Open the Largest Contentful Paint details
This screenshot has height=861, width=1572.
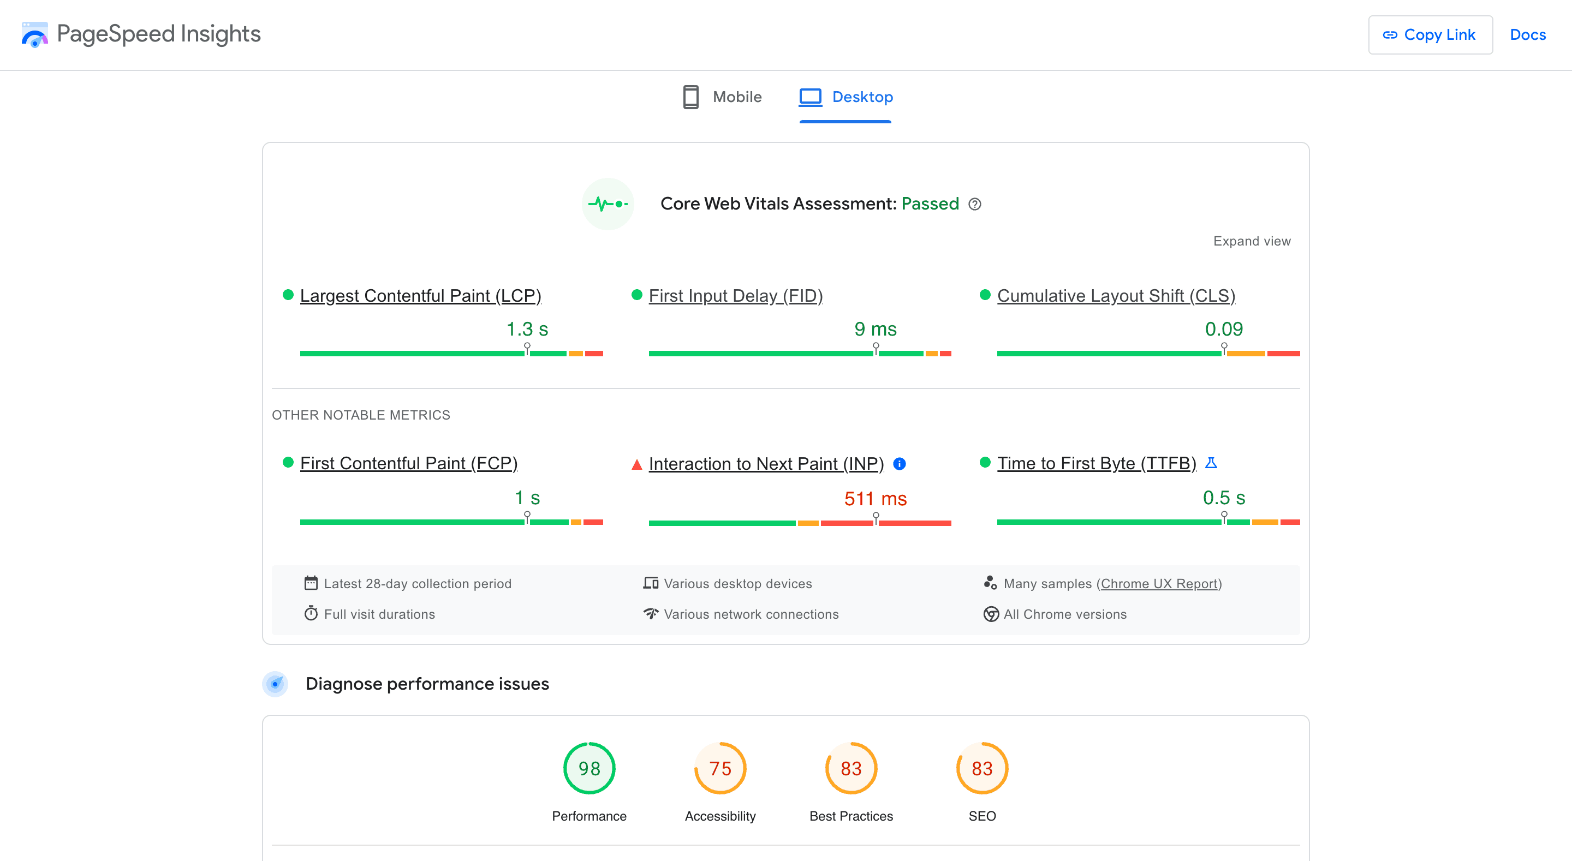(420, 295)
